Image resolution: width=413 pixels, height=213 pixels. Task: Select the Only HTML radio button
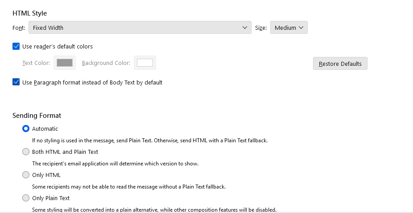point(26,175)
